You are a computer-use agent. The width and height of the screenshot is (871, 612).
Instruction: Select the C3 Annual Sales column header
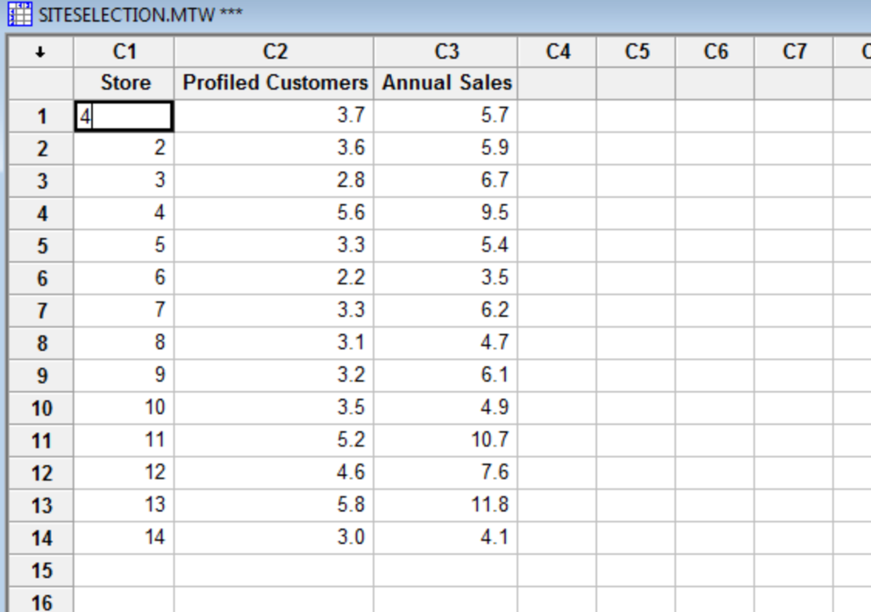[446, 51]
